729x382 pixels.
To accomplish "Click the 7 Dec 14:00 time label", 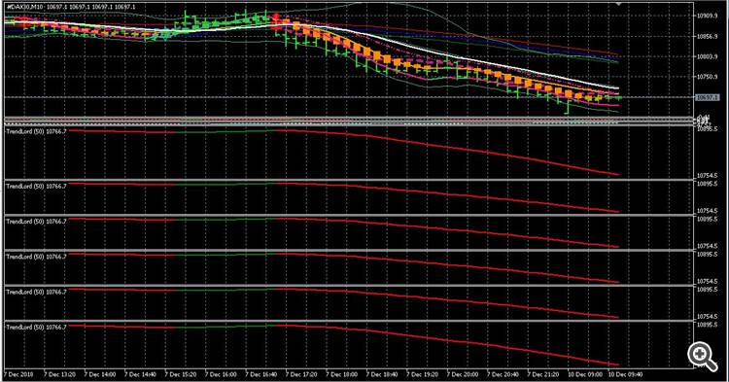I will 100,374.
